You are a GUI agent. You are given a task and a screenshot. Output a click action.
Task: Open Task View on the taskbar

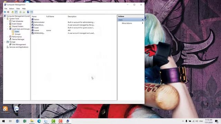coord(10,121)
